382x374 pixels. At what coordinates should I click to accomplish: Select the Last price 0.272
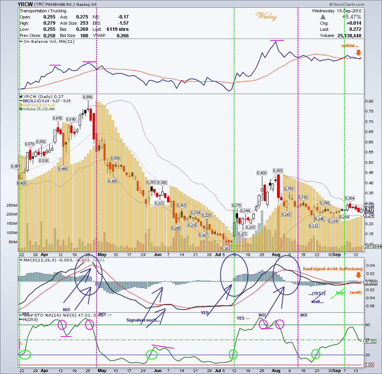[355, 29]
